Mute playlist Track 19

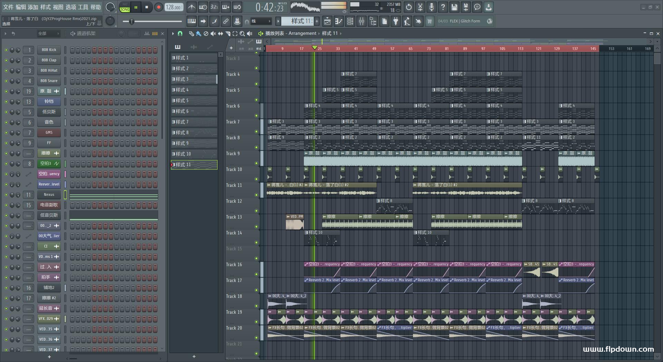click(256, 322)
